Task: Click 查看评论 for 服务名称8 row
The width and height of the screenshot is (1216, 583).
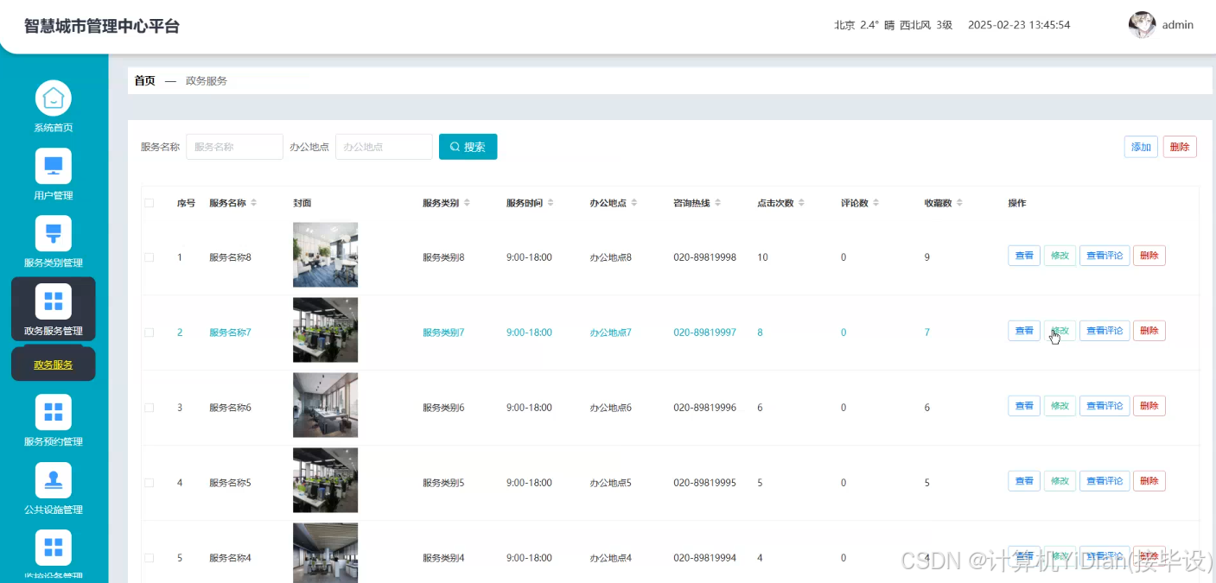Action: (1105, 256)
